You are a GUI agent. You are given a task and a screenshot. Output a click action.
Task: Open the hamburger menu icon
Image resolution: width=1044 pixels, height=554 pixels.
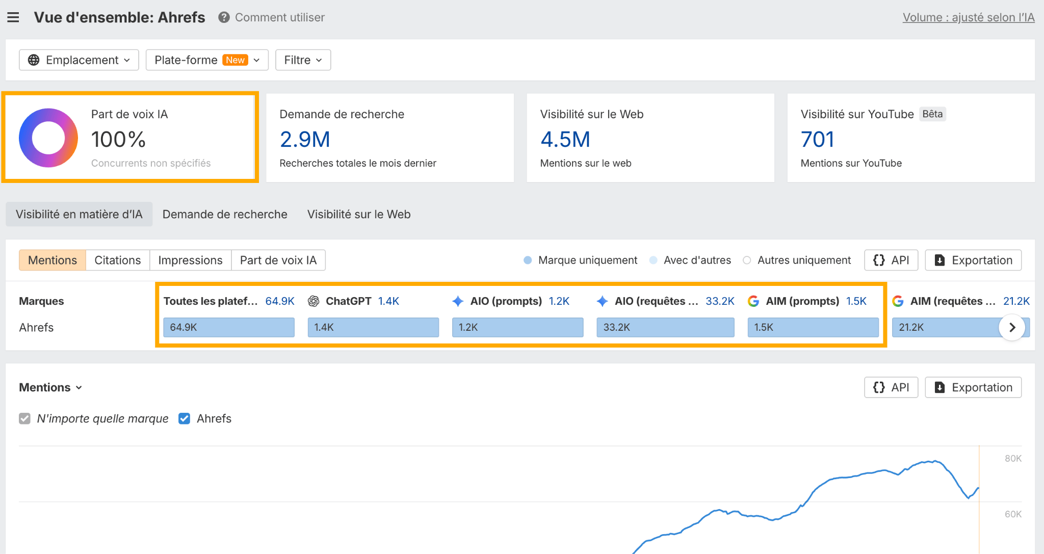click(13, 17)
